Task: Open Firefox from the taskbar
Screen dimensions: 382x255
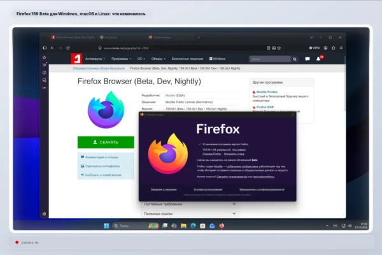Action: point(222,226)
